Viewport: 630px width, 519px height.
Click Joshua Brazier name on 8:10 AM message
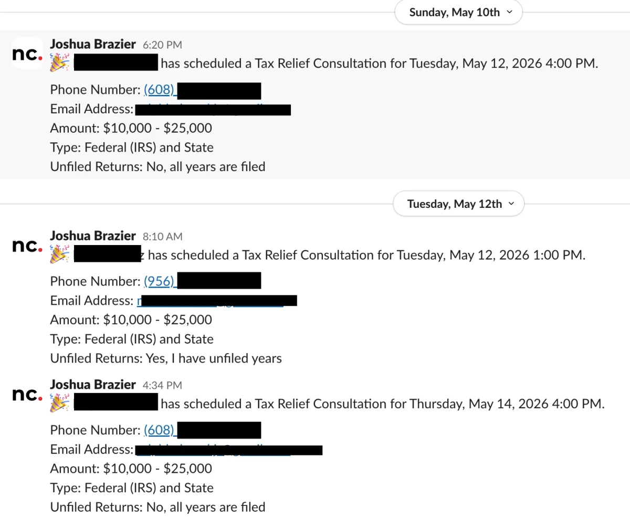(x=93, y=236)
